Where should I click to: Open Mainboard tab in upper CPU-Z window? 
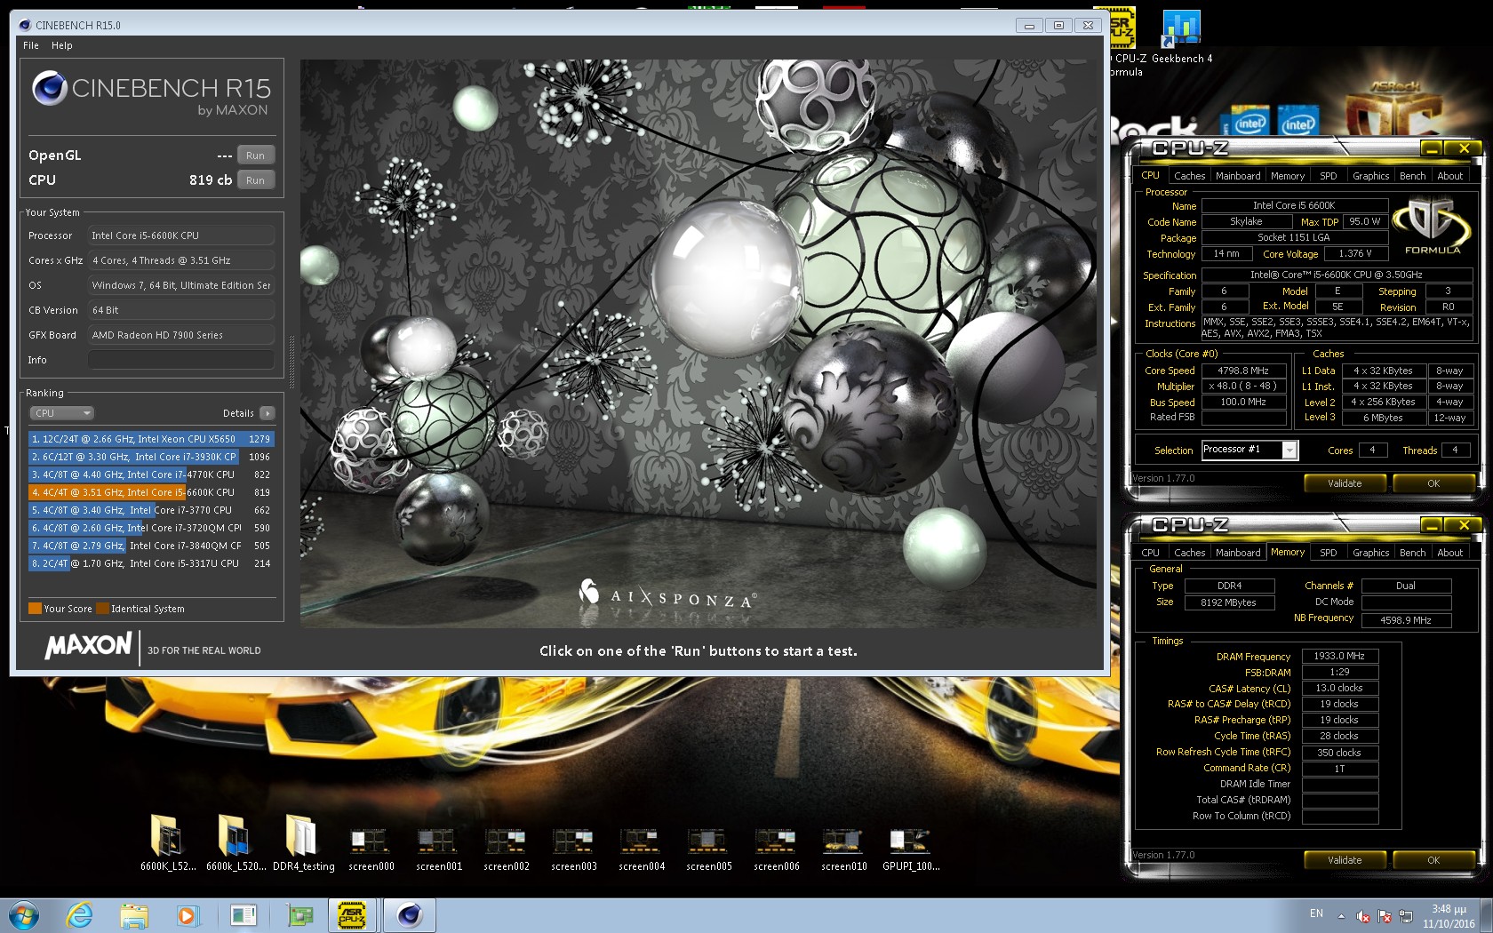click(1238, 176)
